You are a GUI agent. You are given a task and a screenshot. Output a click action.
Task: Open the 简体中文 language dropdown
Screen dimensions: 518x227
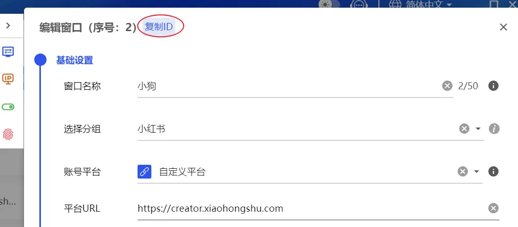[420, 4]
